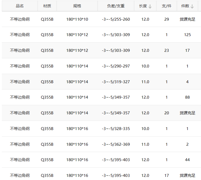Click the 支/件 value 29
201x180 pixels.
(167, 19)
